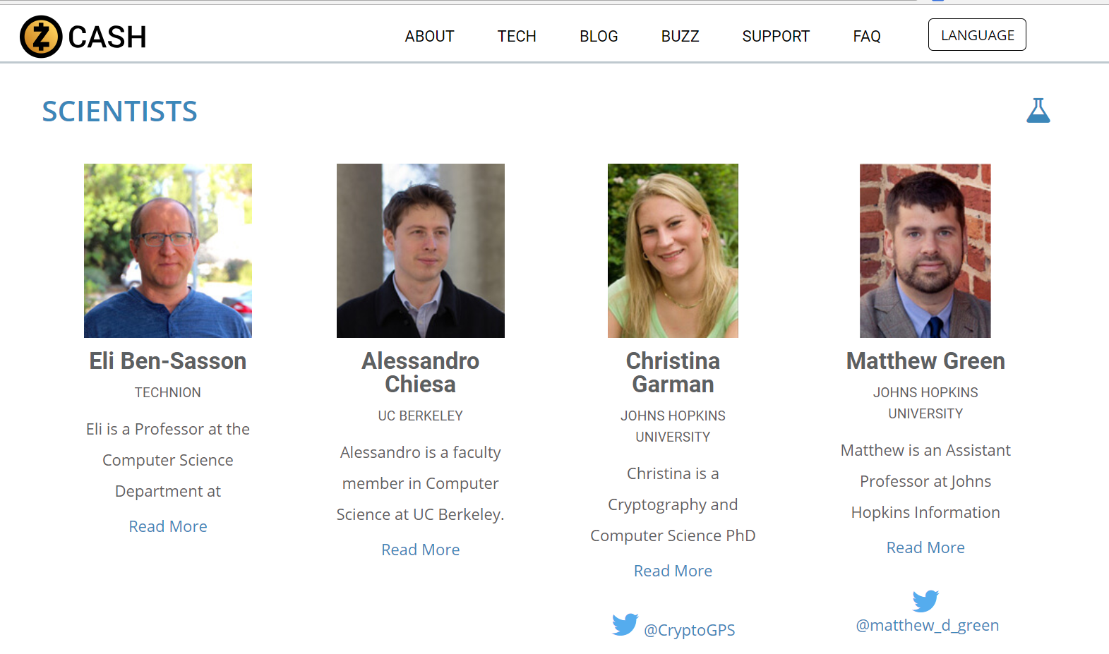1109x654 pixels.
Task: Visit the @CryptoGPS Twitter handle
Action: [x=689, y=630]
